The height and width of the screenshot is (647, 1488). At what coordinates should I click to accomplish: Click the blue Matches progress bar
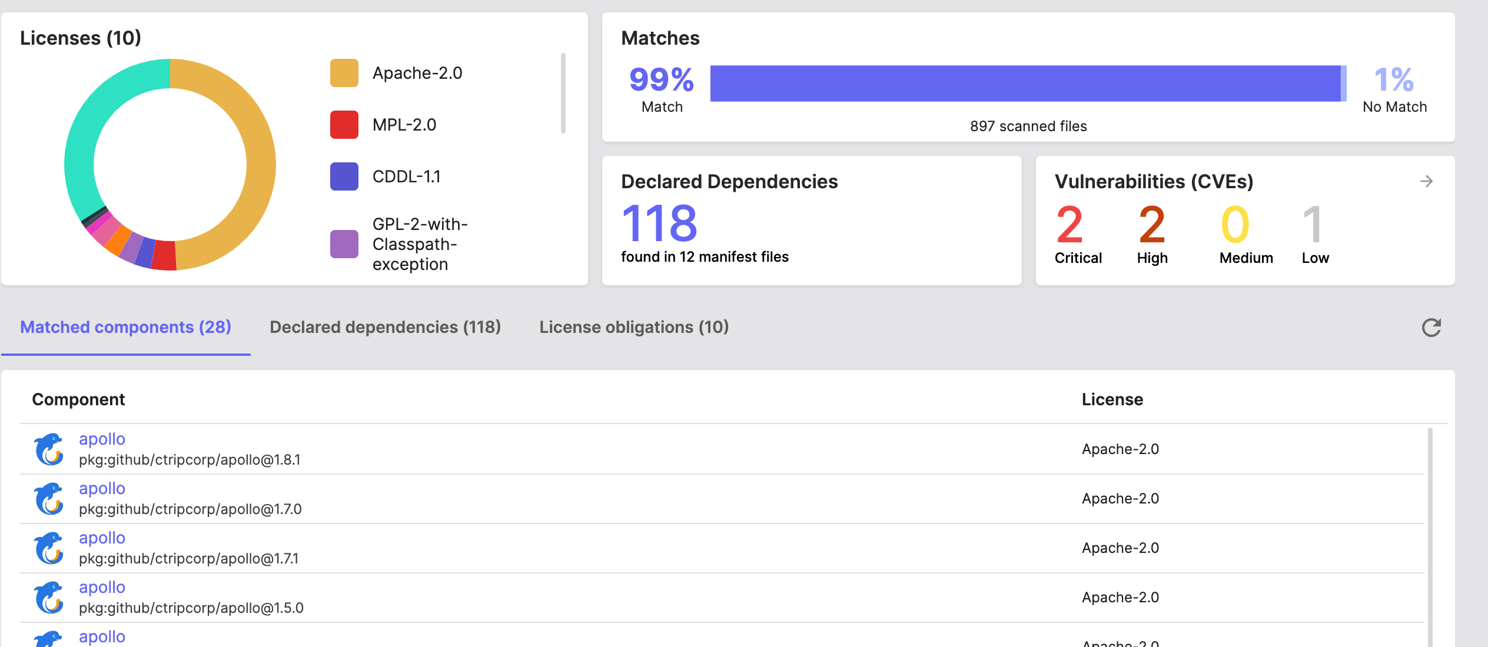pos(1024,84)
